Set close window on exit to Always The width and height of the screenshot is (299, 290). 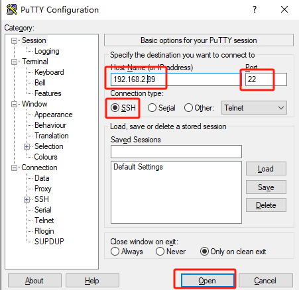115,252
